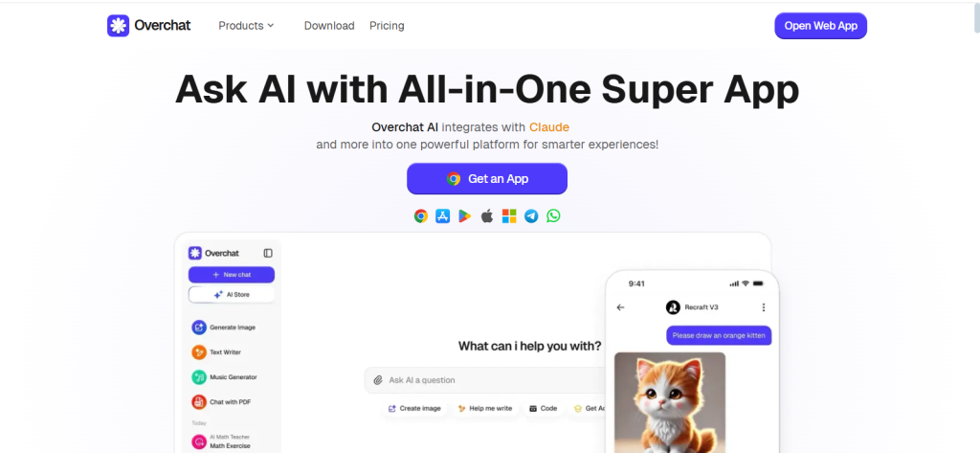Open the WhatsApp icon

click(x=553, y=215)
